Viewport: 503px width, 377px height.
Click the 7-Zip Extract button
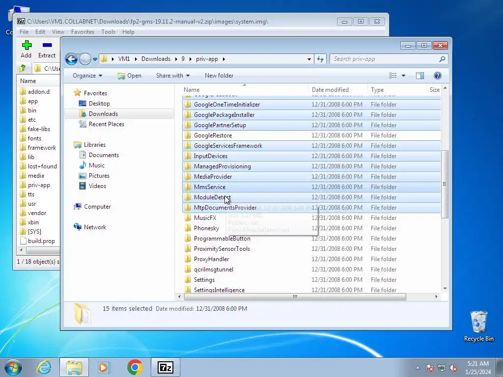(x=47, y=50)
